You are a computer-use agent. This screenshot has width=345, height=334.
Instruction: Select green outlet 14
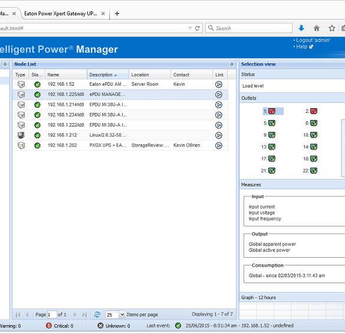314,147
